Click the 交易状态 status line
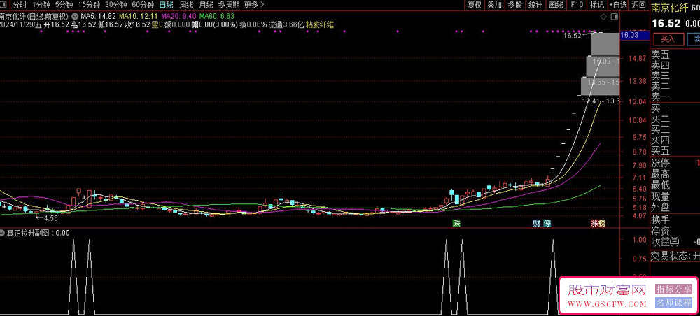This screenshot has height=316, width=700. pyautogui.click(x=675, y=257)
